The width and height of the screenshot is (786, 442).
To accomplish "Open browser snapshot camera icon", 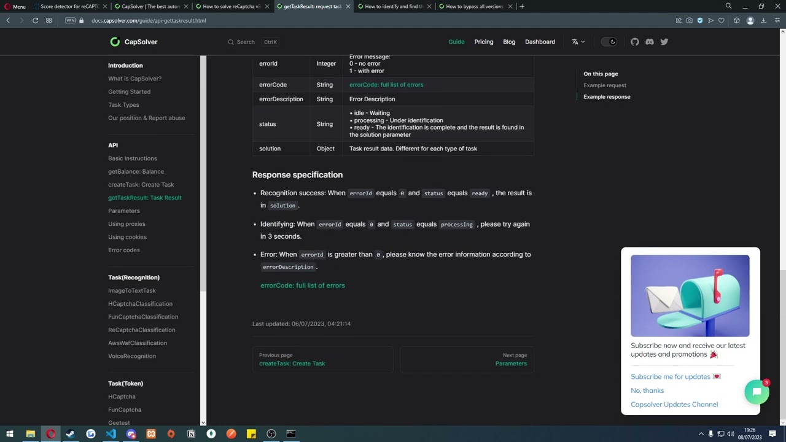I will pos(689,20).
